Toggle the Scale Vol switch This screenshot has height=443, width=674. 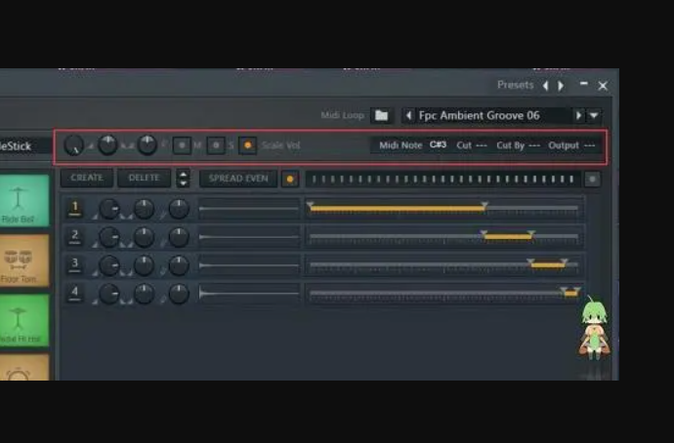tap(247, 145)
